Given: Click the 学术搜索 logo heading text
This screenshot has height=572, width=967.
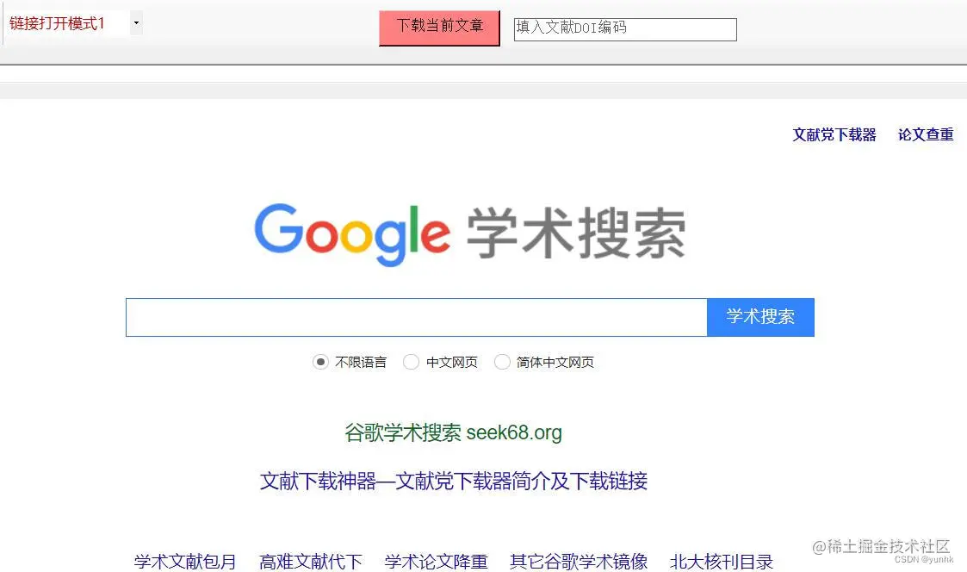Looking at the screenshot, I should coord(576,233).
